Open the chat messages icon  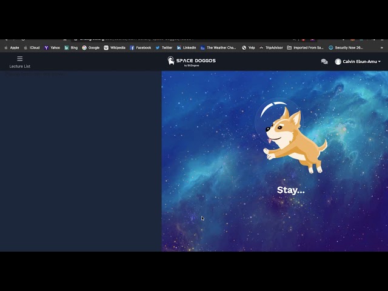point(324,61)
